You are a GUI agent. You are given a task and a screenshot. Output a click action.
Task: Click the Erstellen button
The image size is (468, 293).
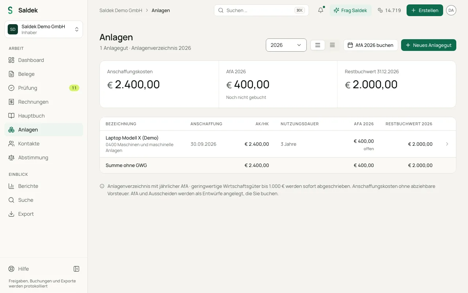(425, 10)
